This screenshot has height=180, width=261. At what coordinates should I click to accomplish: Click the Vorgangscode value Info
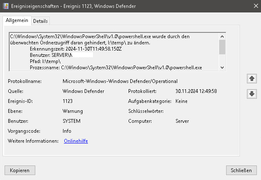pyautogui.click(x=67, y=131)
